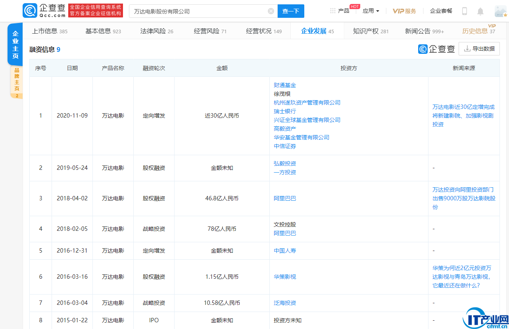The image size is (509, 329).
Task: Open the mobile app phone icon
Action: click(x=465, y=11)
